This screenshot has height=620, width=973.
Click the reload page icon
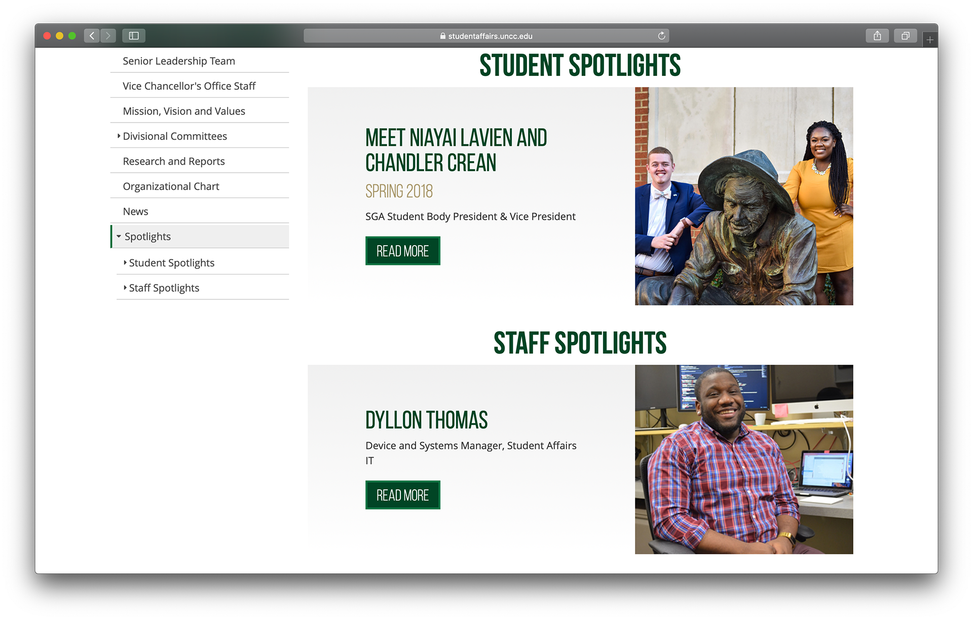click(x=661, y=35)
